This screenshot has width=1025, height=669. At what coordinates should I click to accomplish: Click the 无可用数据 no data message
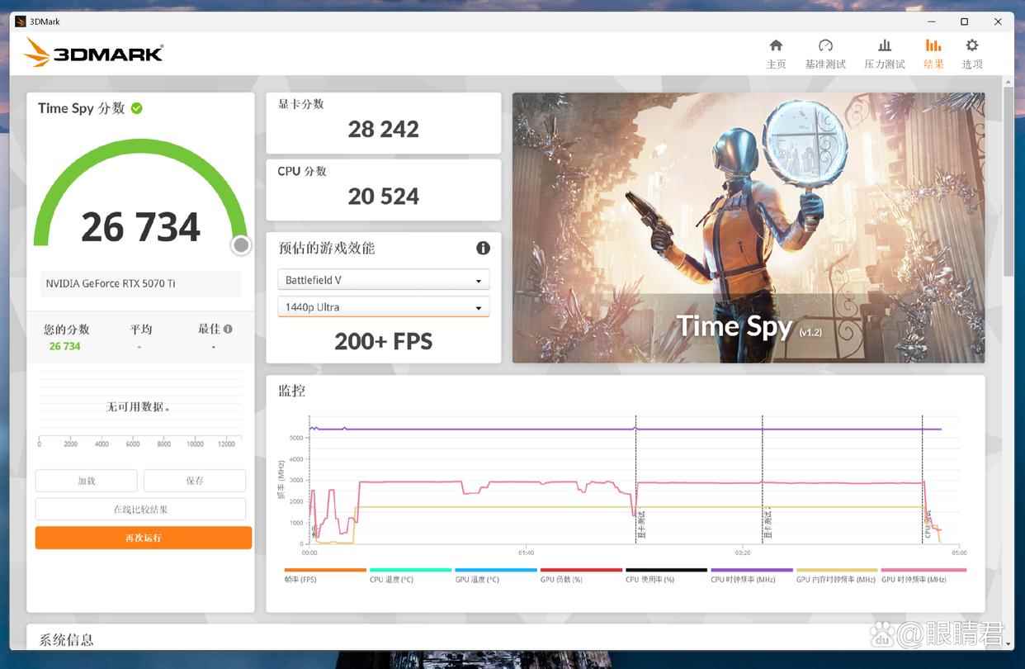[x=138, y=407]
